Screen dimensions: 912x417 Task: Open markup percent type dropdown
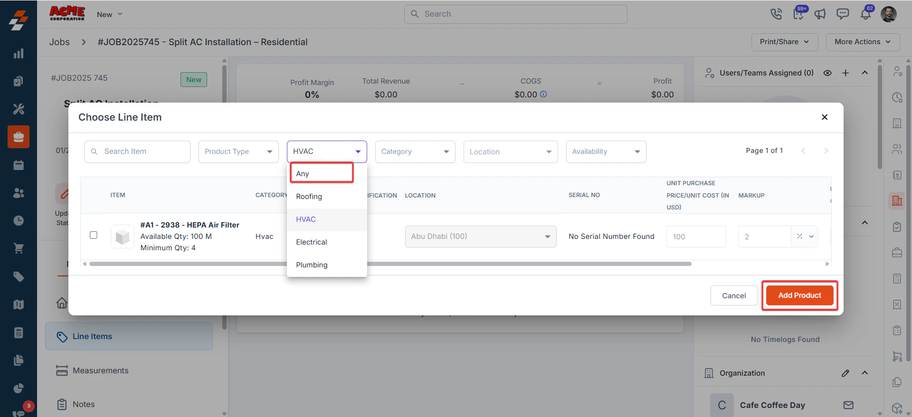[x=805, y=237]
